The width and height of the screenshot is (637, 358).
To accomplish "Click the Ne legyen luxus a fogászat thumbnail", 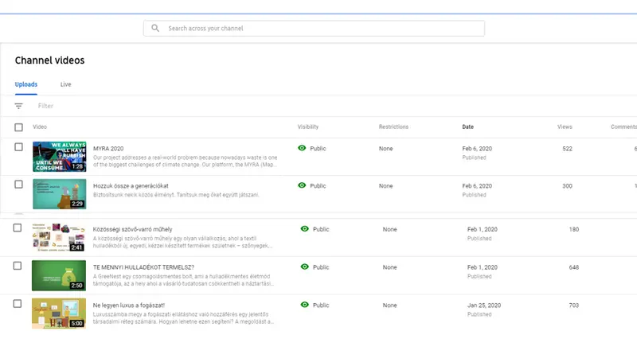I will [59, 313].
